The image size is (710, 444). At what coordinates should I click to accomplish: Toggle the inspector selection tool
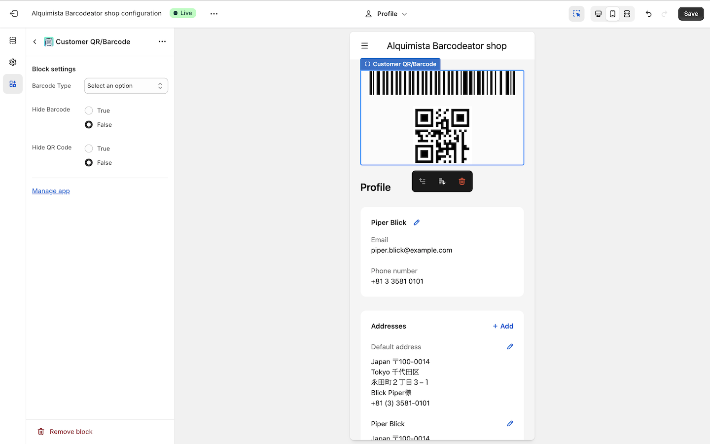pyautogui.click(x=576, y=14)
